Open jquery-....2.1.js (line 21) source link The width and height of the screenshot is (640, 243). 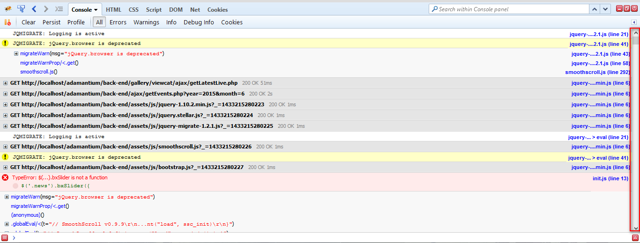[599, 34]
